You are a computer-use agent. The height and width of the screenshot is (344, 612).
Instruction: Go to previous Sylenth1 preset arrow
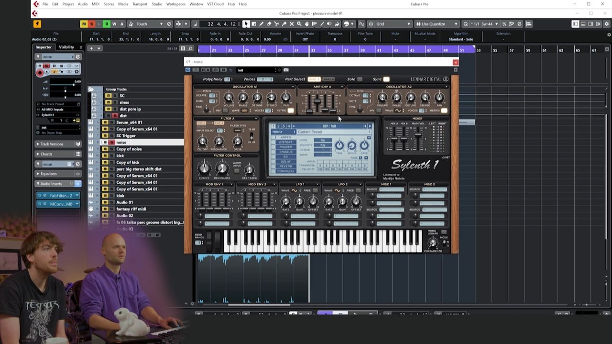click(365, 126)
